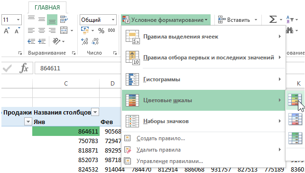
Task: Select green-yellow-red color scale
Action: 295,100
